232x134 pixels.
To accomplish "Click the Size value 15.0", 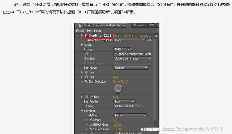I will [x=116, y=72].
